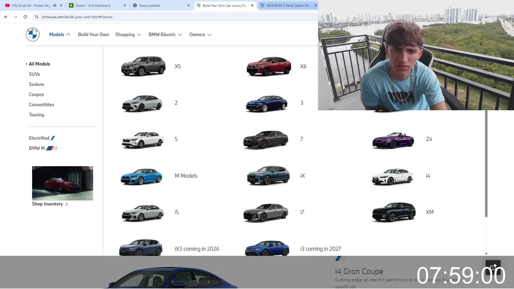Filter by Convertibles in sidebar

(41, 105)
